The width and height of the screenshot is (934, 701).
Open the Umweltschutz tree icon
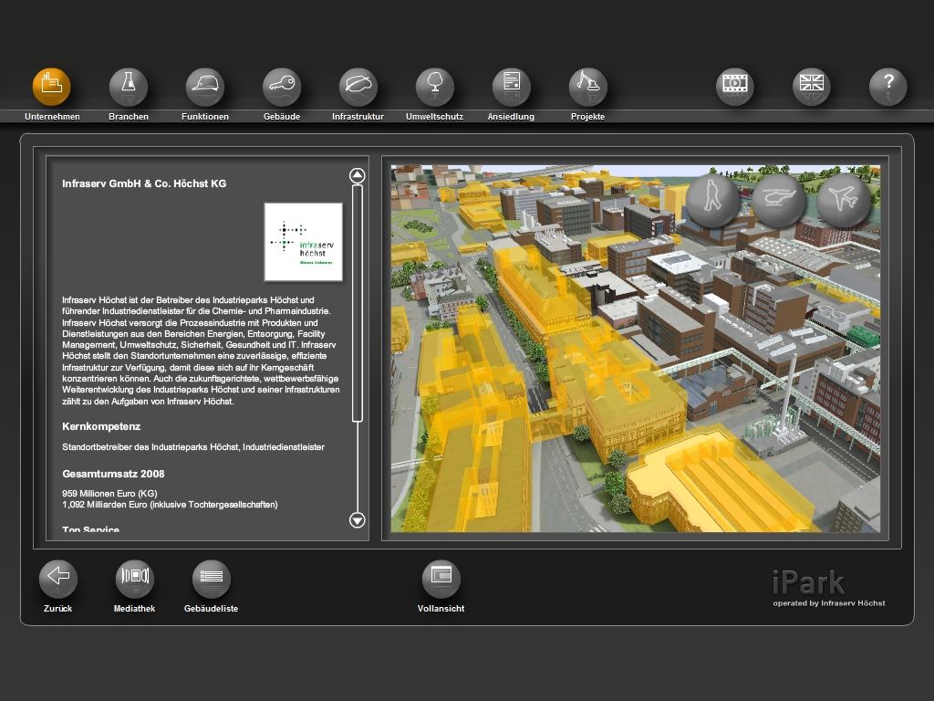pyautogui.click(x=435, y=87)
